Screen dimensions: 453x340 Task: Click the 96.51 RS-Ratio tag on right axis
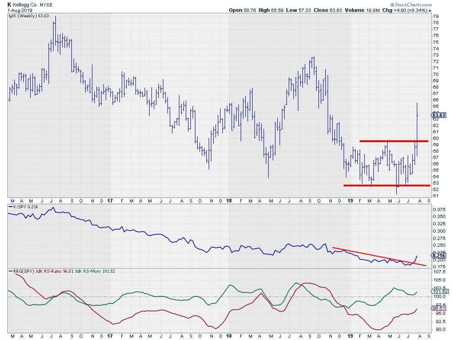tap(438, 308)
